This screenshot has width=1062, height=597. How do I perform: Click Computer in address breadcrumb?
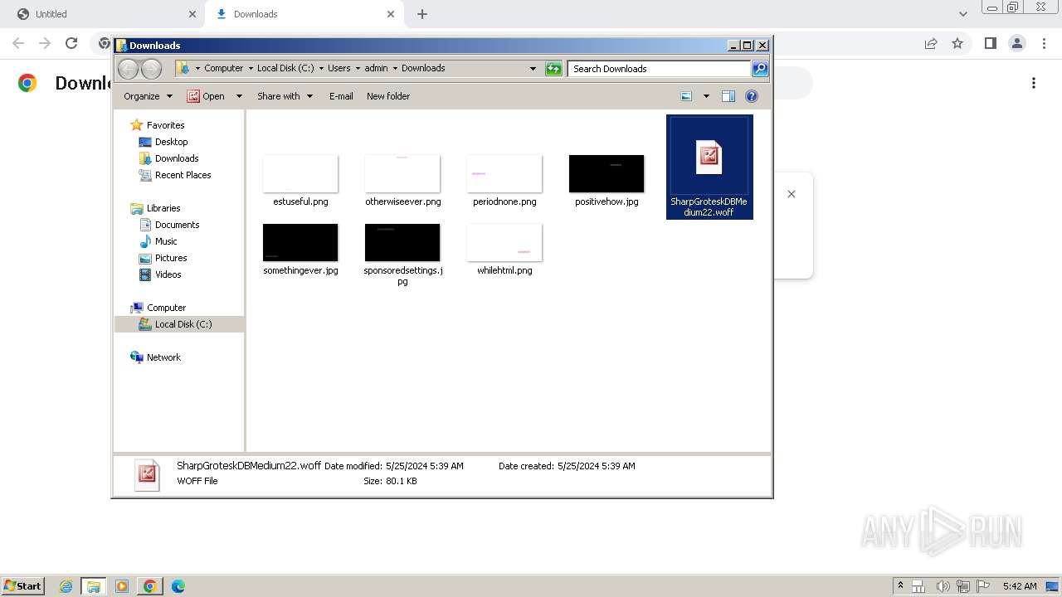pos(224,69)
